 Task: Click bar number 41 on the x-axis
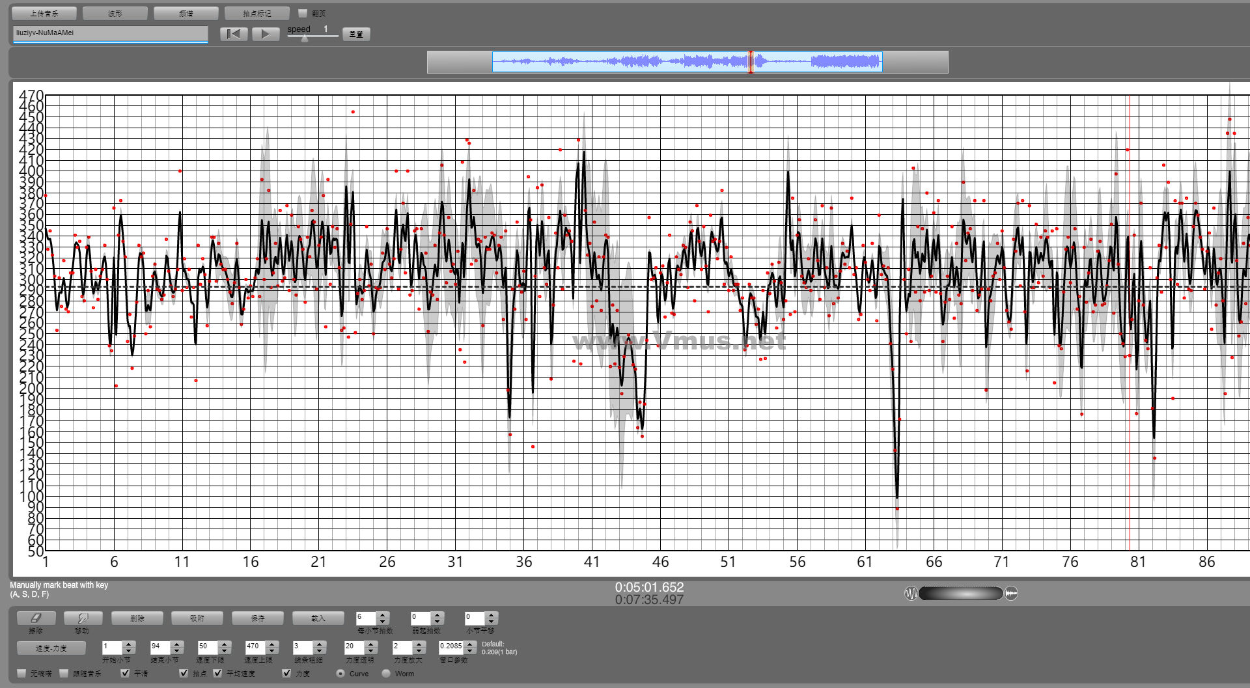click(592, 562)
